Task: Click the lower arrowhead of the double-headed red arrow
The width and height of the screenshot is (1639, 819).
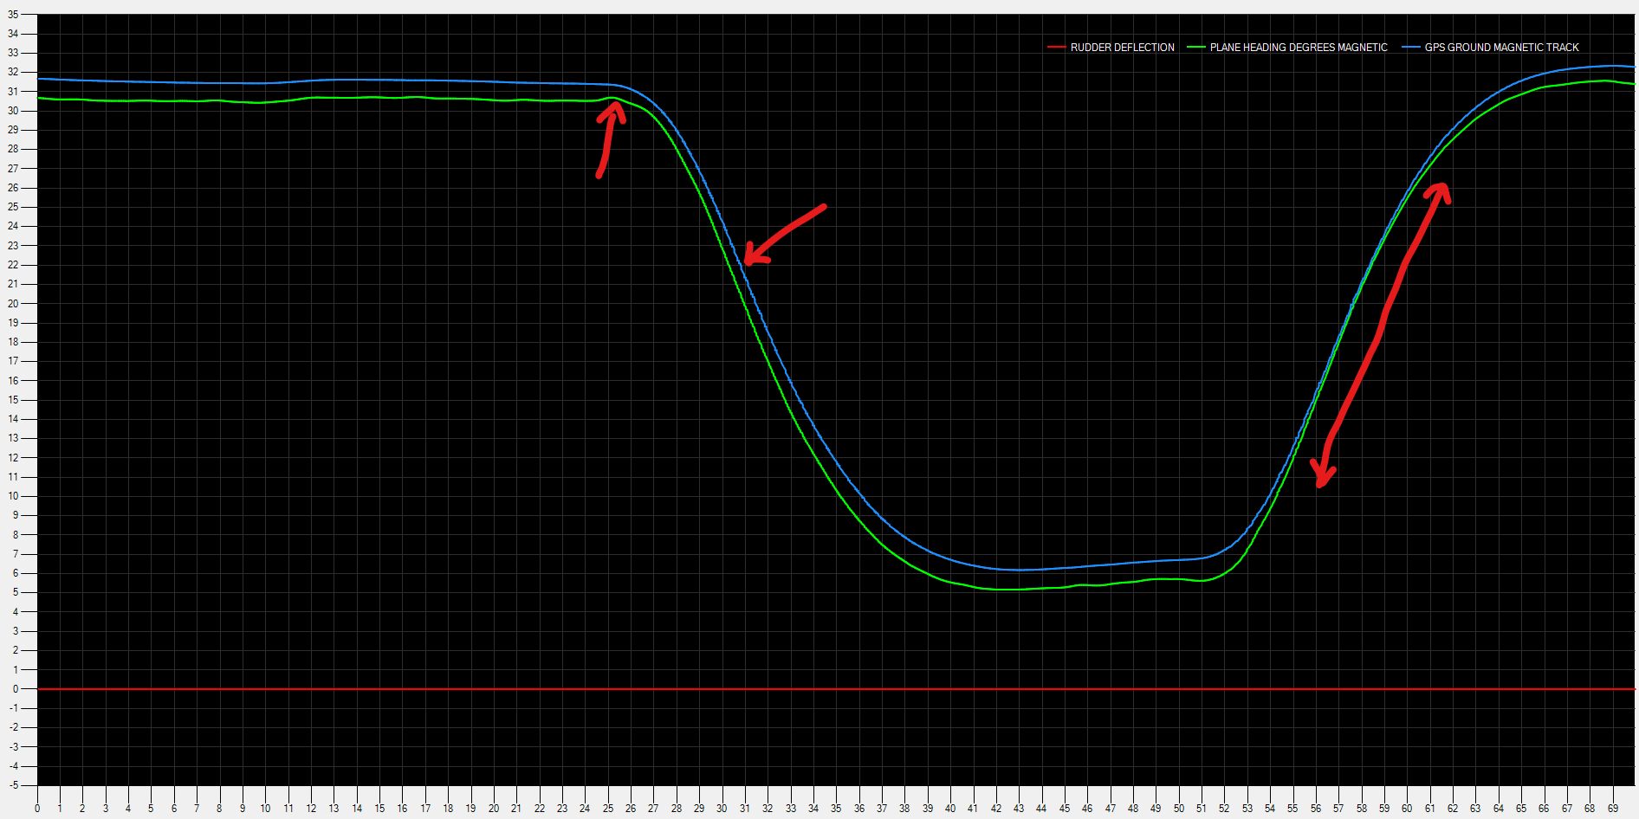Action: click(x=1321, y=476)
